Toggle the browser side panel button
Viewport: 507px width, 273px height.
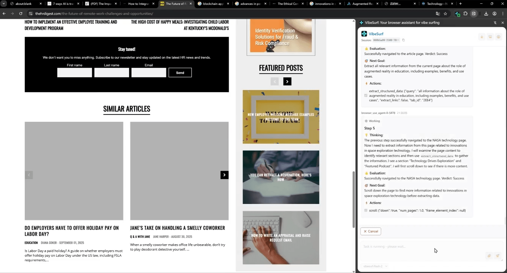click(474, 14)
